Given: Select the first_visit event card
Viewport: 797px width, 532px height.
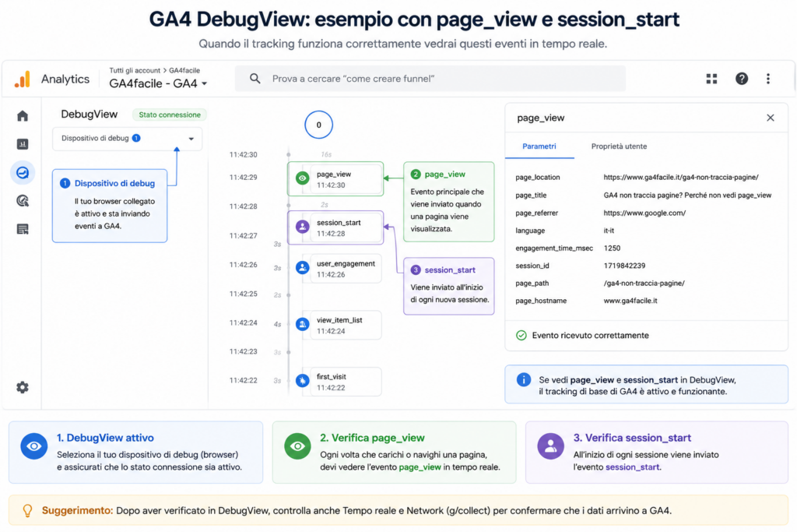Looking at the screenshot, I should (345, 382).
